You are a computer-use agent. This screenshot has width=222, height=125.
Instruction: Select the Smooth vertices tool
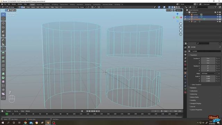(3, 82)
